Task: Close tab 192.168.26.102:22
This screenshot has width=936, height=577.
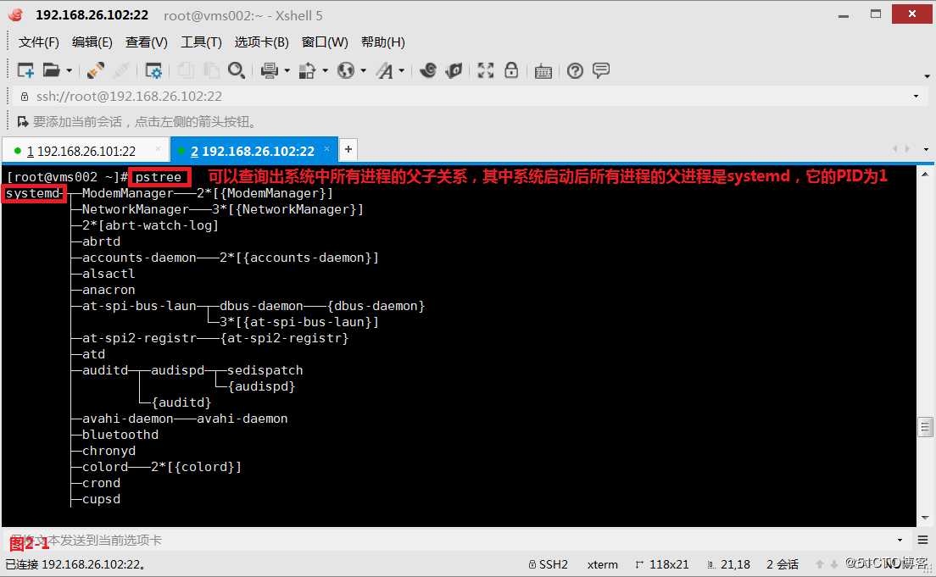Action: click(327, 148)
